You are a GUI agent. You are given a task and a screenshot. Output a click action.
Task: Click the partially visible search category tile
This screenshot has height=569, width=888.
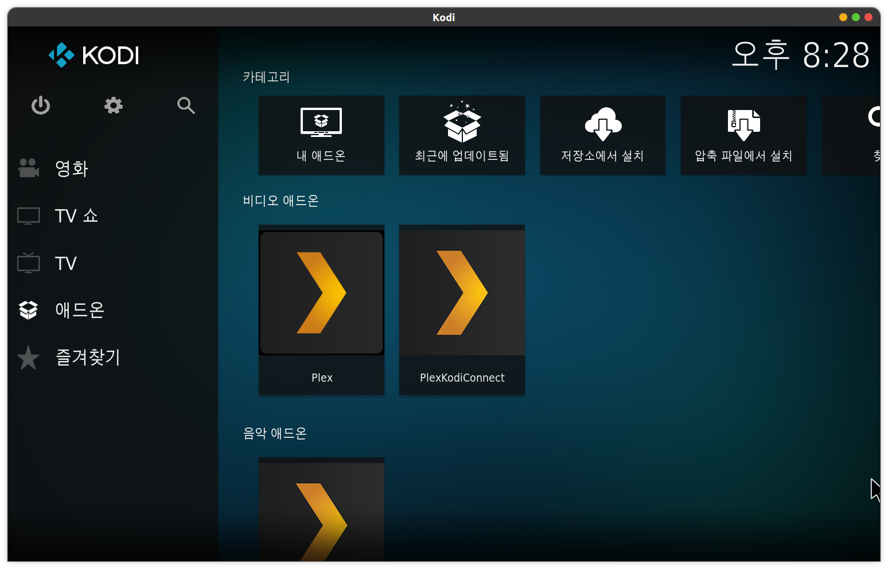tap(851, 135)
